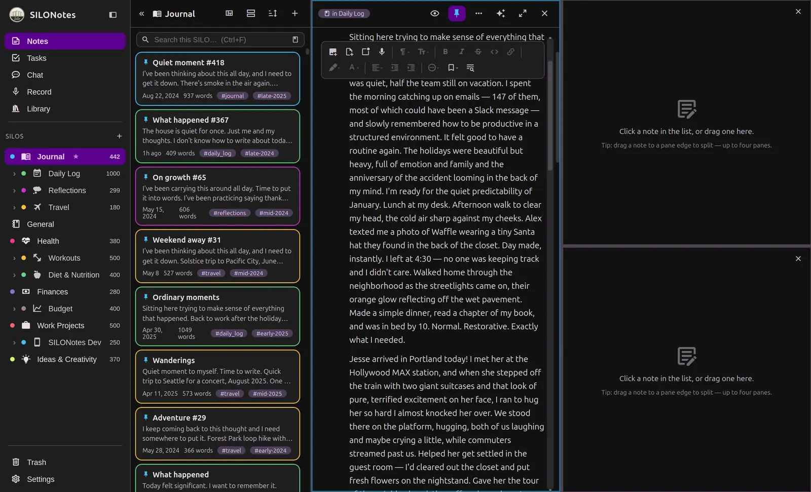Open the 'What happened #367' note card
The height and width of the screenshot is (492, 811).
click(217, 136)
